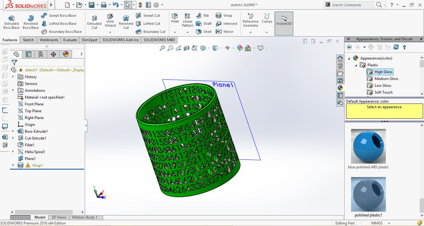The image size is (424, 226).
Task: Open the Design Library task pane icon
Action: (340, 66)
